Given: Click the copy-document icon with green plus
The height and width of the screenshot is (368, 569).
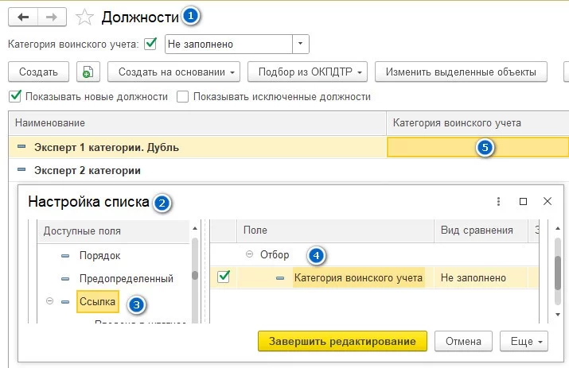Looking at the screenshot, I should [88, 72].
